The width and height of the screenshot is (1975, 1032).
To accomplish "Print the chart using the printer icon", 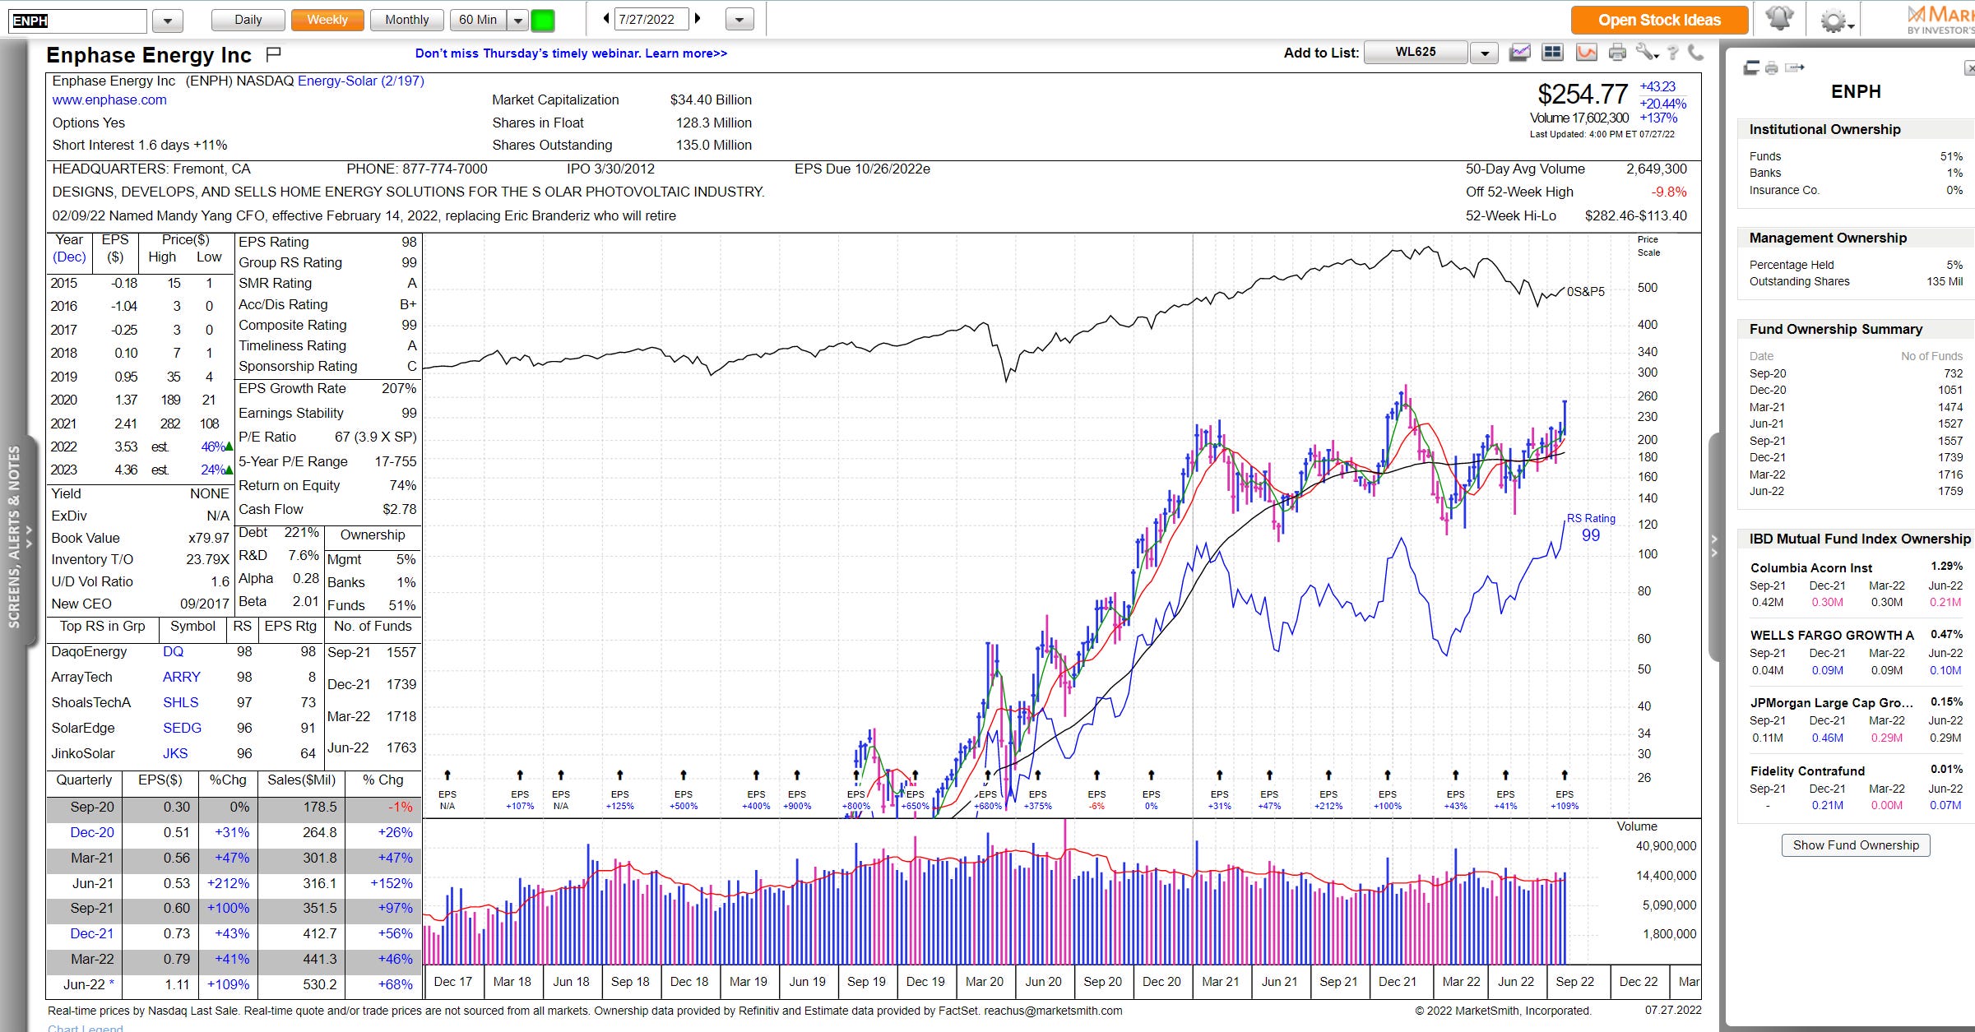I will click(1617, 53).
